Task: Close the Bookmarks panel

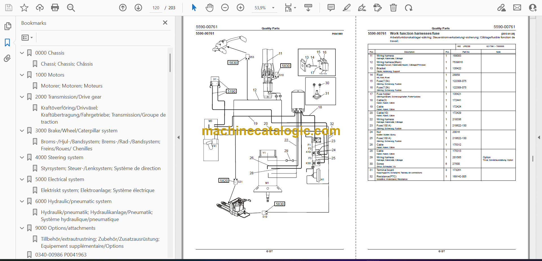Action: click(x=165, y=23)
